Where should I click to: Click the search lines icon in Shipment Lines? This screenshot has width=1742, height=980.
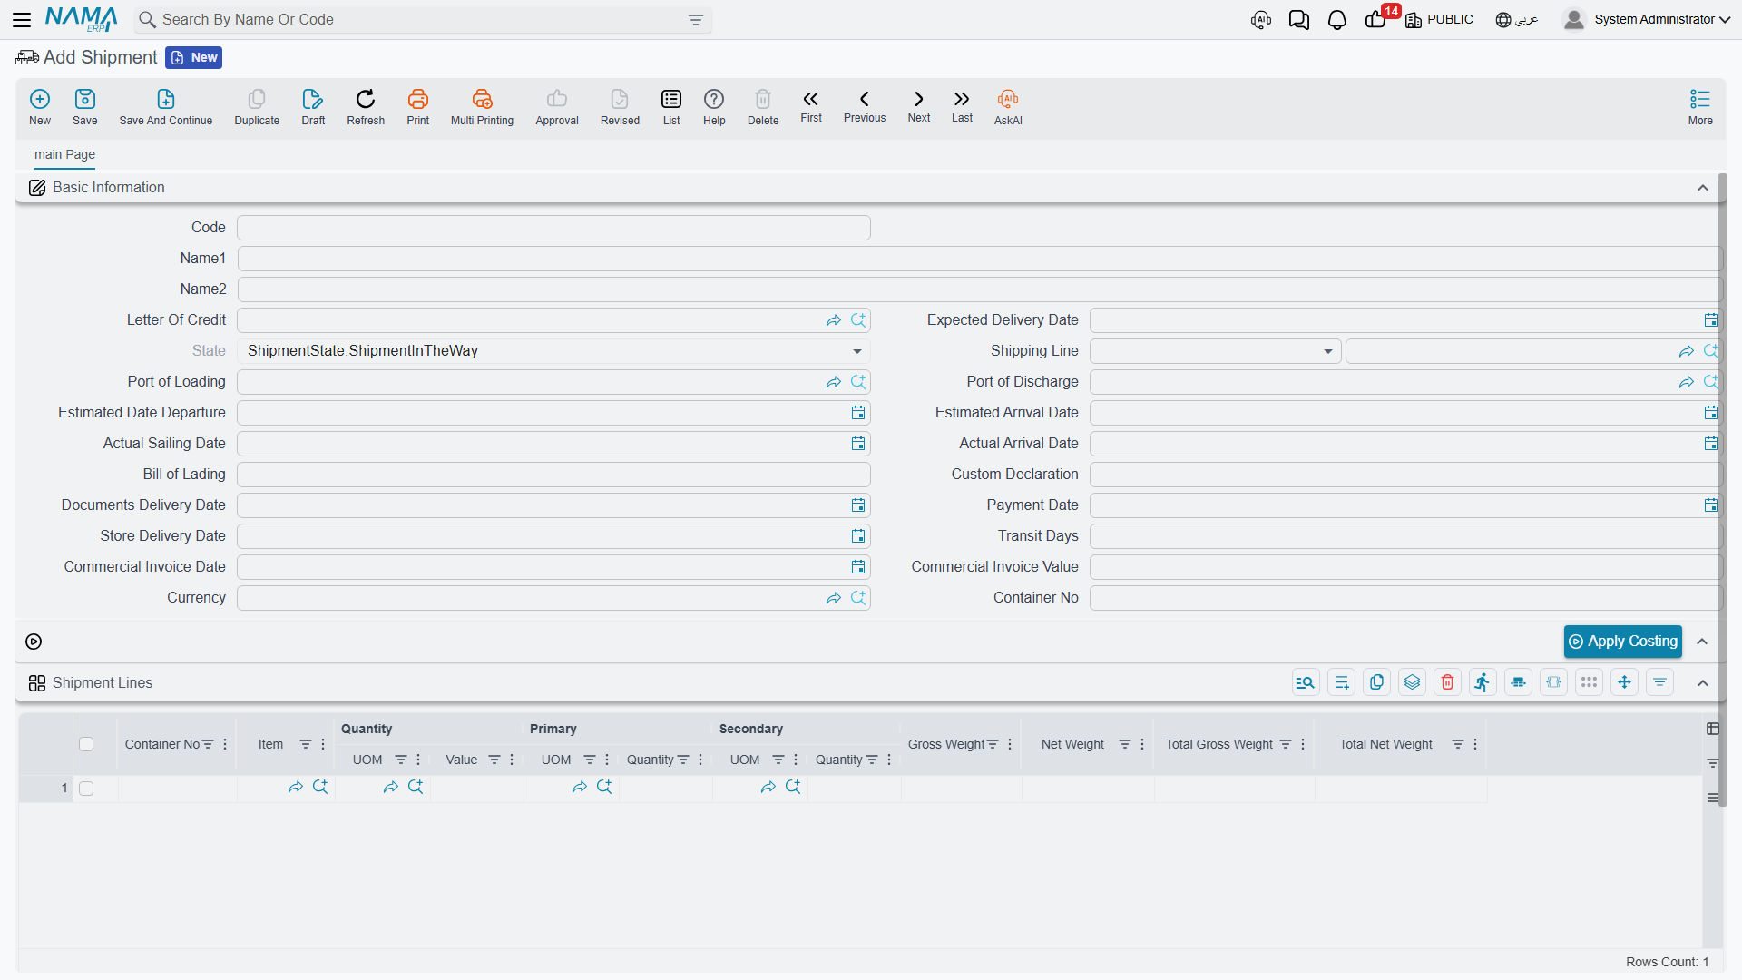[1306, 682]
